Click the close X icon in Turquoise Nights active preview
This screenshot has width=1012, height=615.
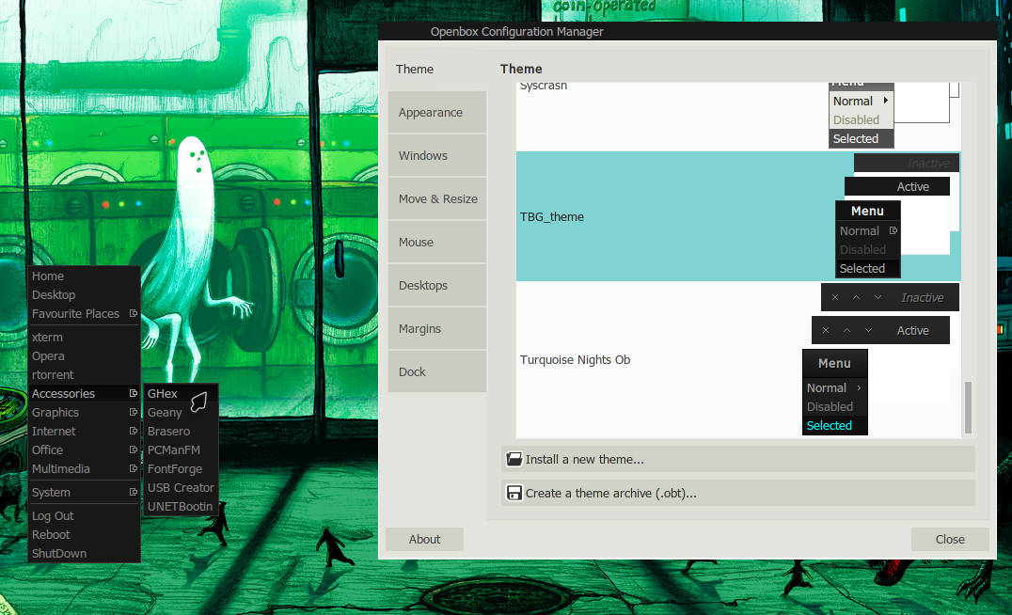point(826,330)
